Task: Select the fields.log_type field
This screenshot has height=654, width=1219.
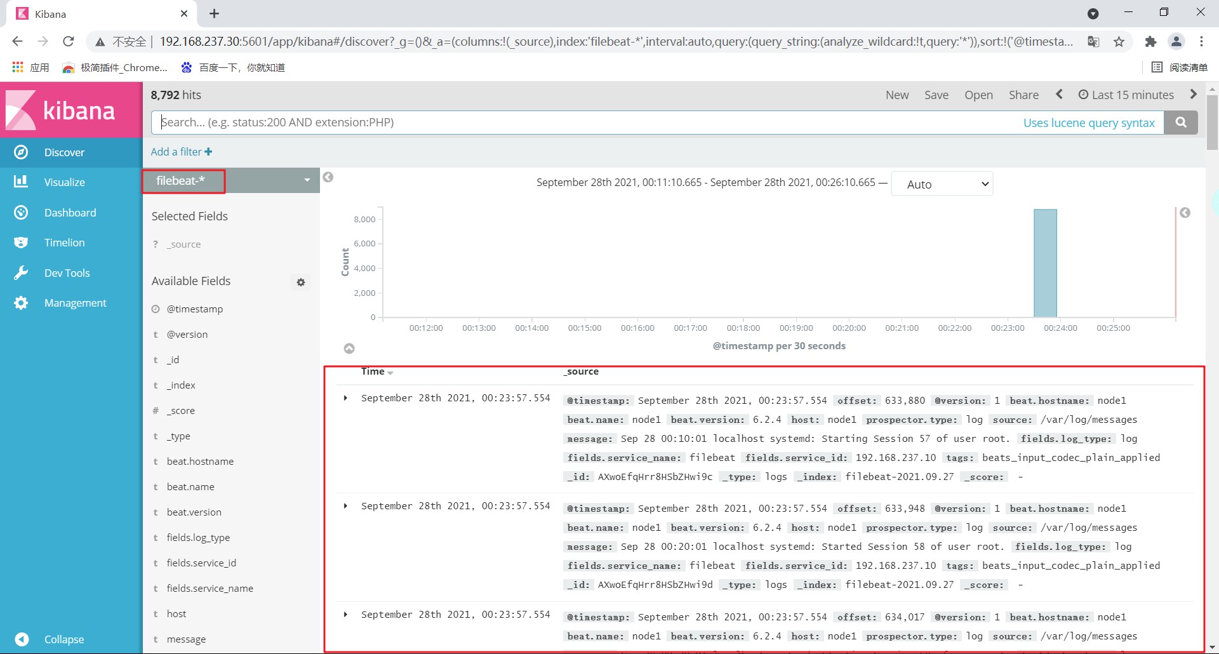Action: pyautogui.click(x=198, y=538)
